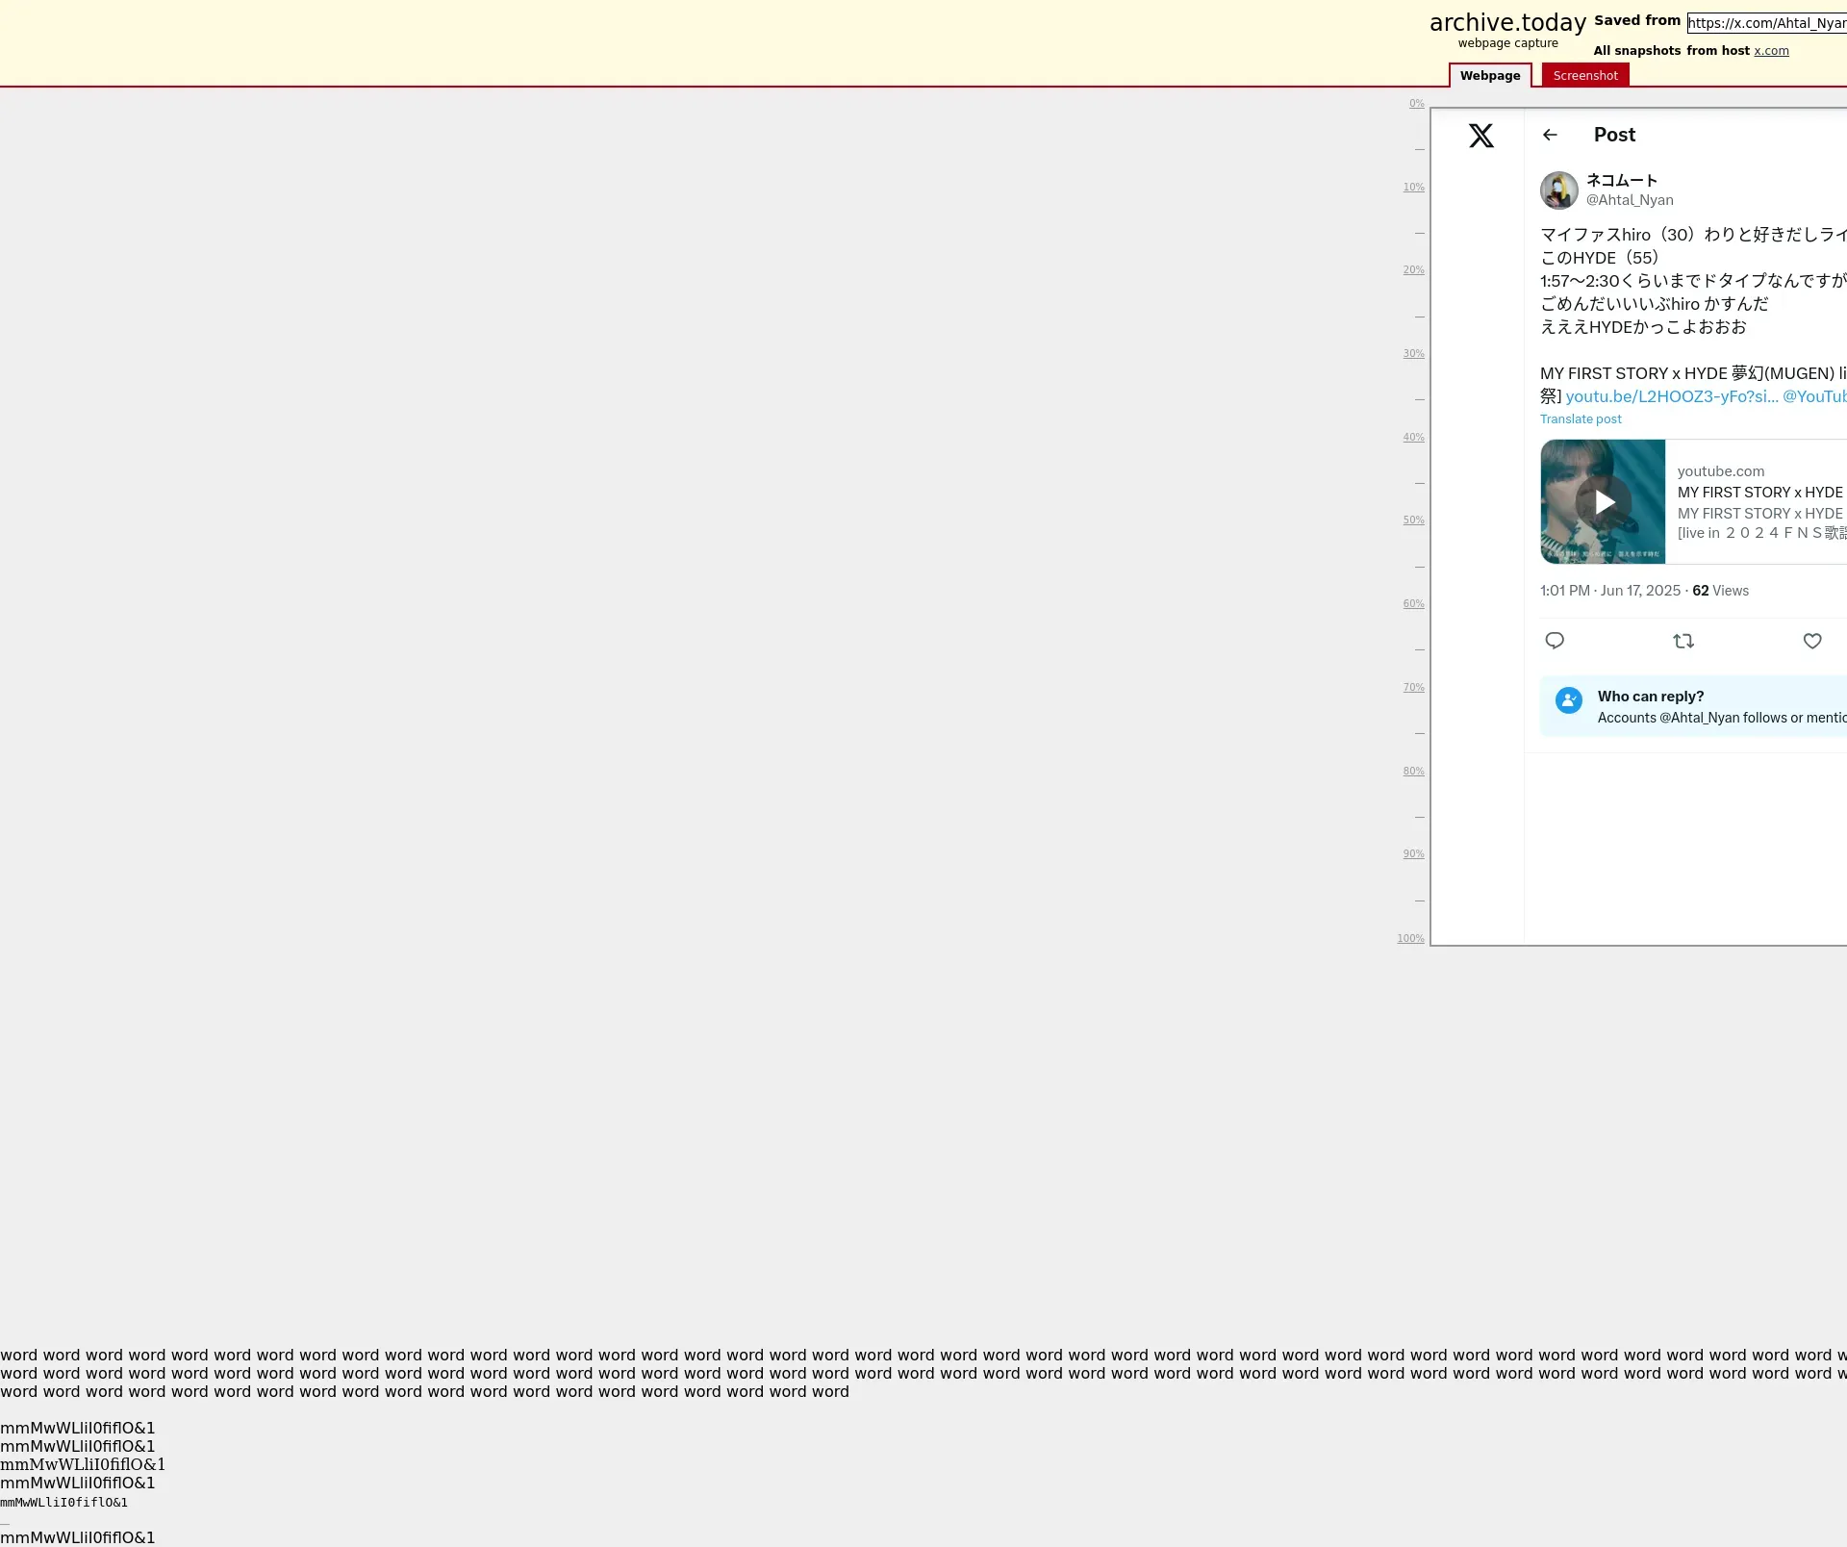Play the YouTube video preview
Image resolution: width=1847 pixels, height=1547 pixels.
pos(1603,501)
